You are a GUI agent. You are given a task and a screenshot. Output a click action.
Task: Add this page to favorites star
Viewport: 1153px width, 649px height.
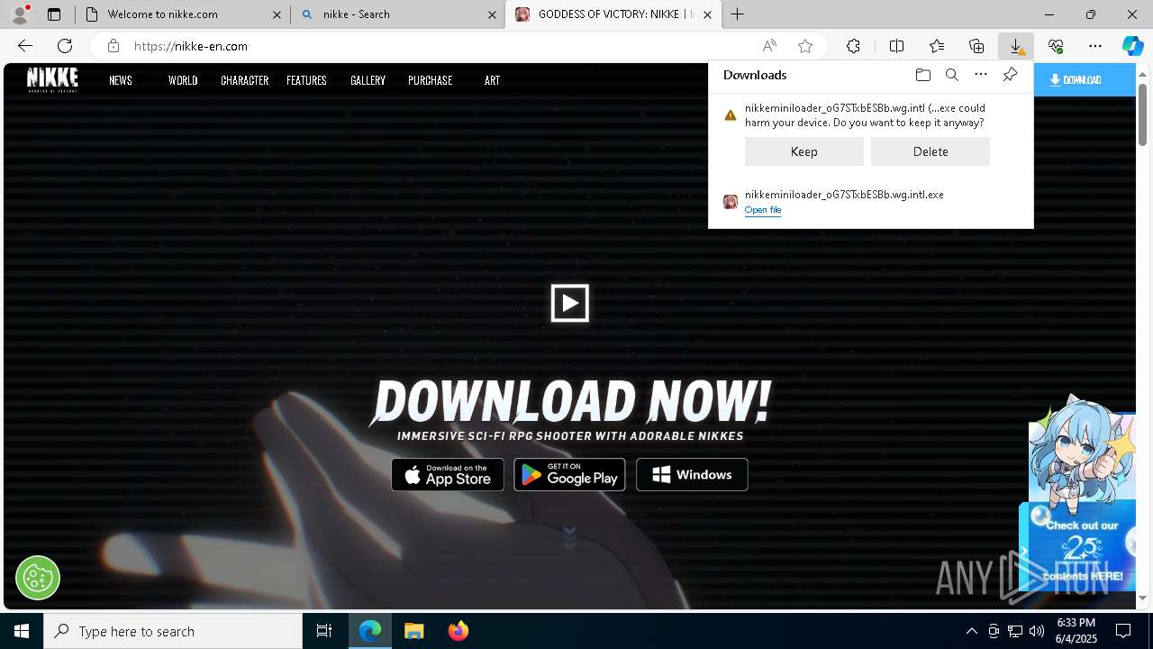805,46
